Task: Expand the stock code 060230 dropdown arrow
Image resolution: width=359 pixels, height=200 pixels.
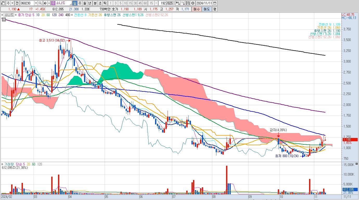Action: click(x=36, y=3)
